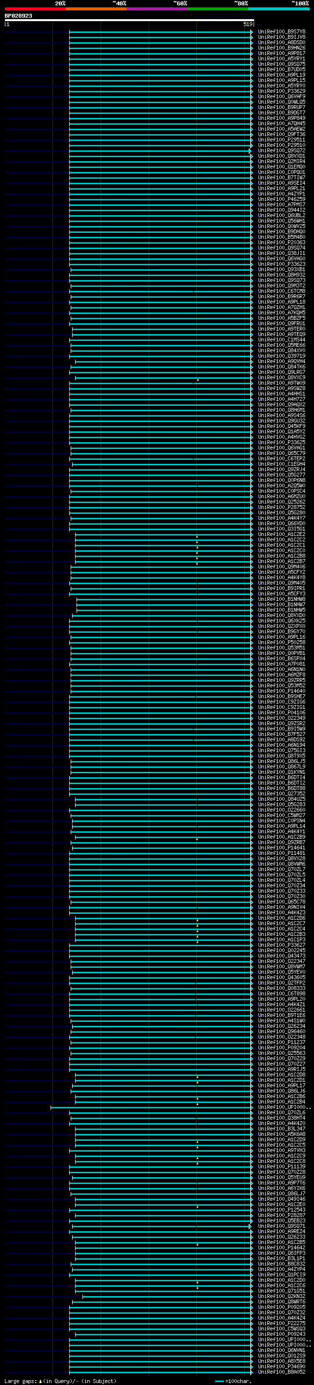Open hit UniRef100_B9S7Y8
The height and width of the screenshot is (1385, 314).
[x=281, y=32]
